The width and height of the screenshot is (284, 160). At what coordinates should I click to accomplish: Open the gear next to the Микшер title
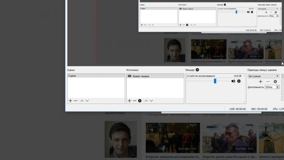click(197, 70)
